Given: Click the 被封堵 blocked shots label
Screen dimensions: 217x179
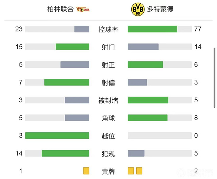Looking at the screenshot, I should 108,100.
